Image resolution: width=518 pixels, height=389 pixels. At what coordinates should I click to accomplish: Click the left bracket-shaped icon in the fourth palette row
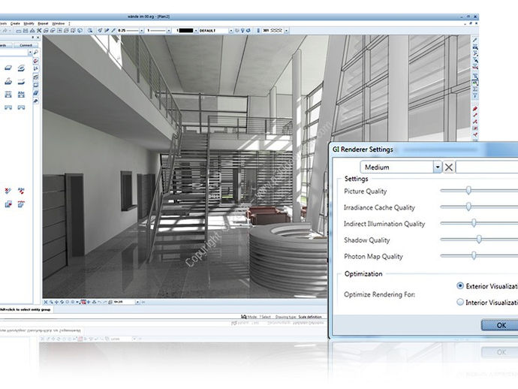click(8, 107)
